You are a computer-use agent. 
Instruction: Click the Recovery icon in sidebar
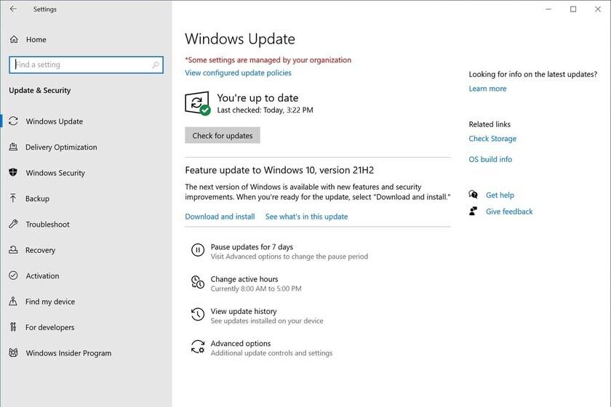(x=13, y=250)
